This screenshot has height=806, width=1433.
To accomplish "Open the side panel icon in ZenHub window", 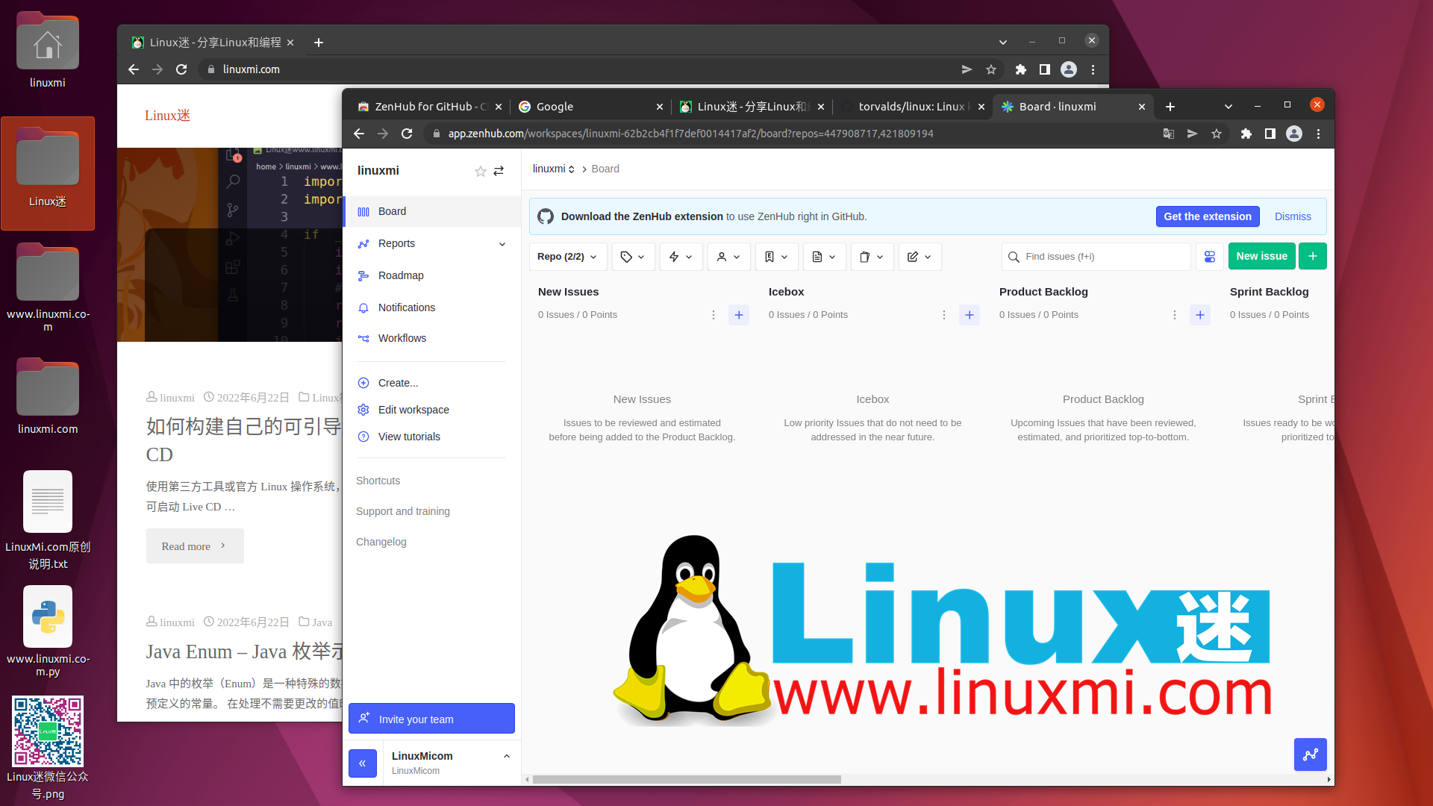I will 1270,134.
